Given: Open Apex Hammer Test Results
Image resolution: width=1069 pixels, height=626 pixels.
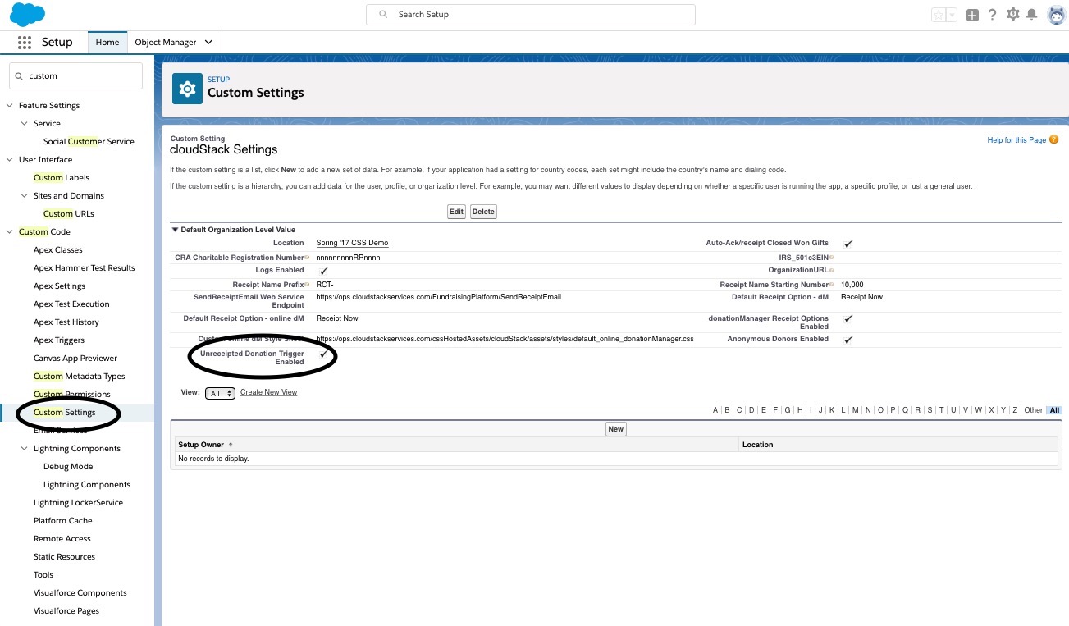Looking at the screenshot, I should click(x=85, y=267).
